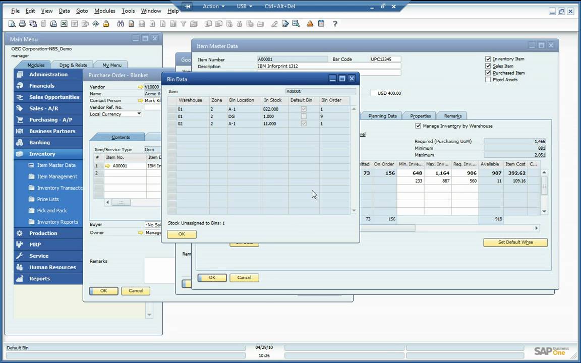Open Item Master Data under Inventory
581x363 pixels.
56,165
